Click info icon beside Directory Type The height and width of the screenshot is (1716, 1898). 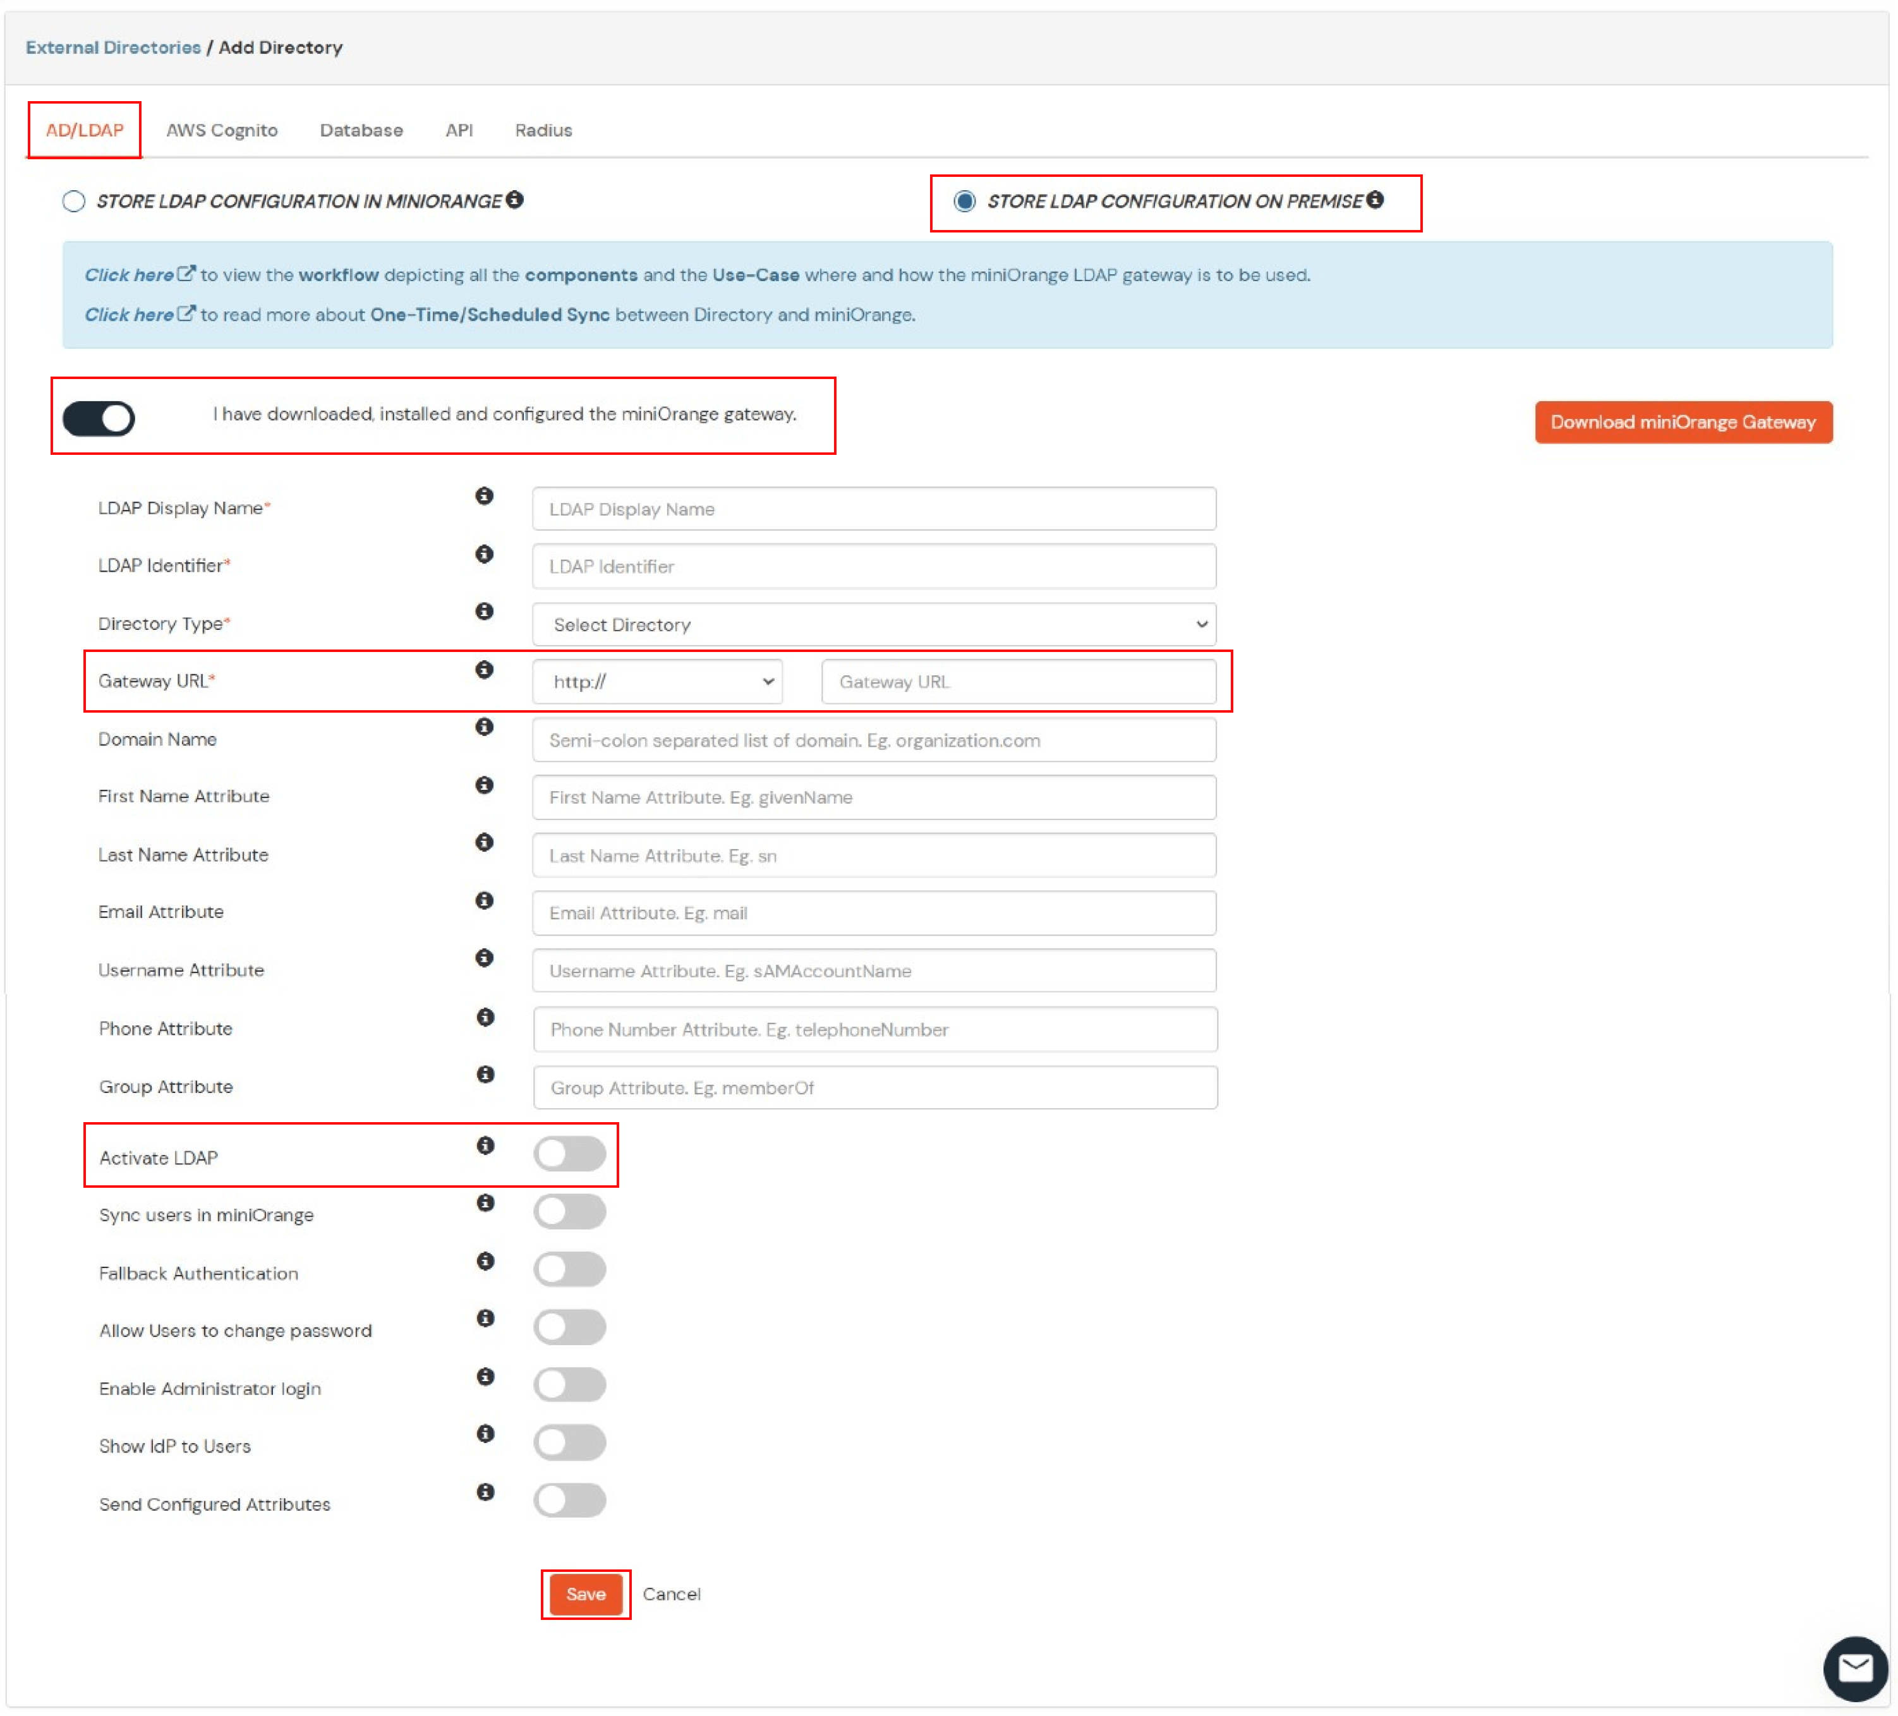(x=484, y=611)
